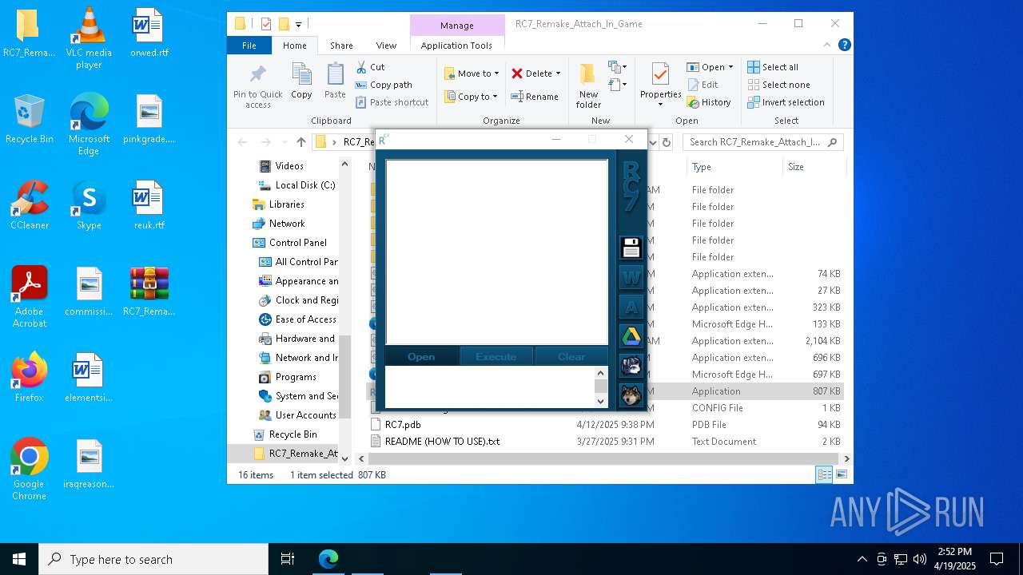The height and width of the screenshot is (575, 1023).
Task: Click the taskbar search box
Action: tap(153, 559)
